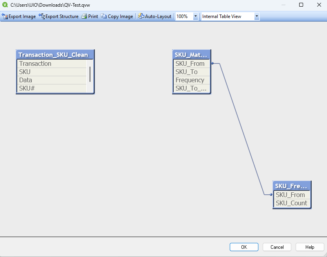Click the Export Structure toolbar label

62,16
